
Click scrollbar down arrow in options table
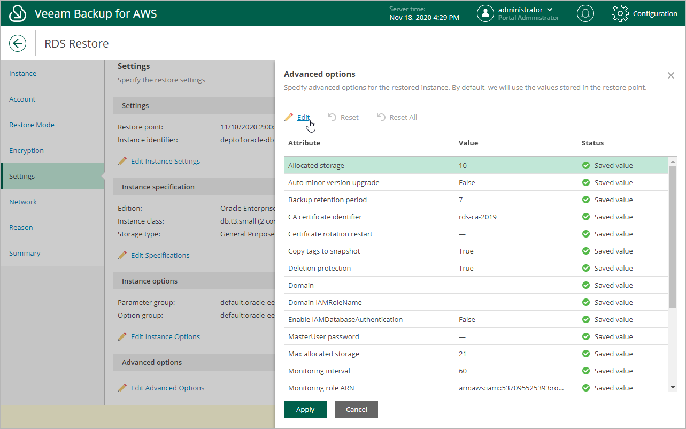(x=673, y=387)
